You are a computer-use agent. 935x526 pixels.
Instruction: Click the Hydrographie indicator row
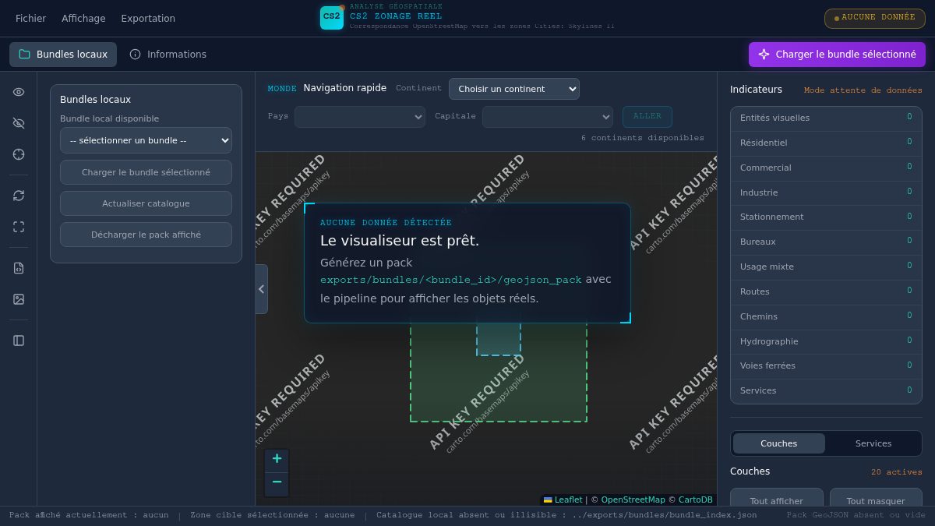pos(826,341)
